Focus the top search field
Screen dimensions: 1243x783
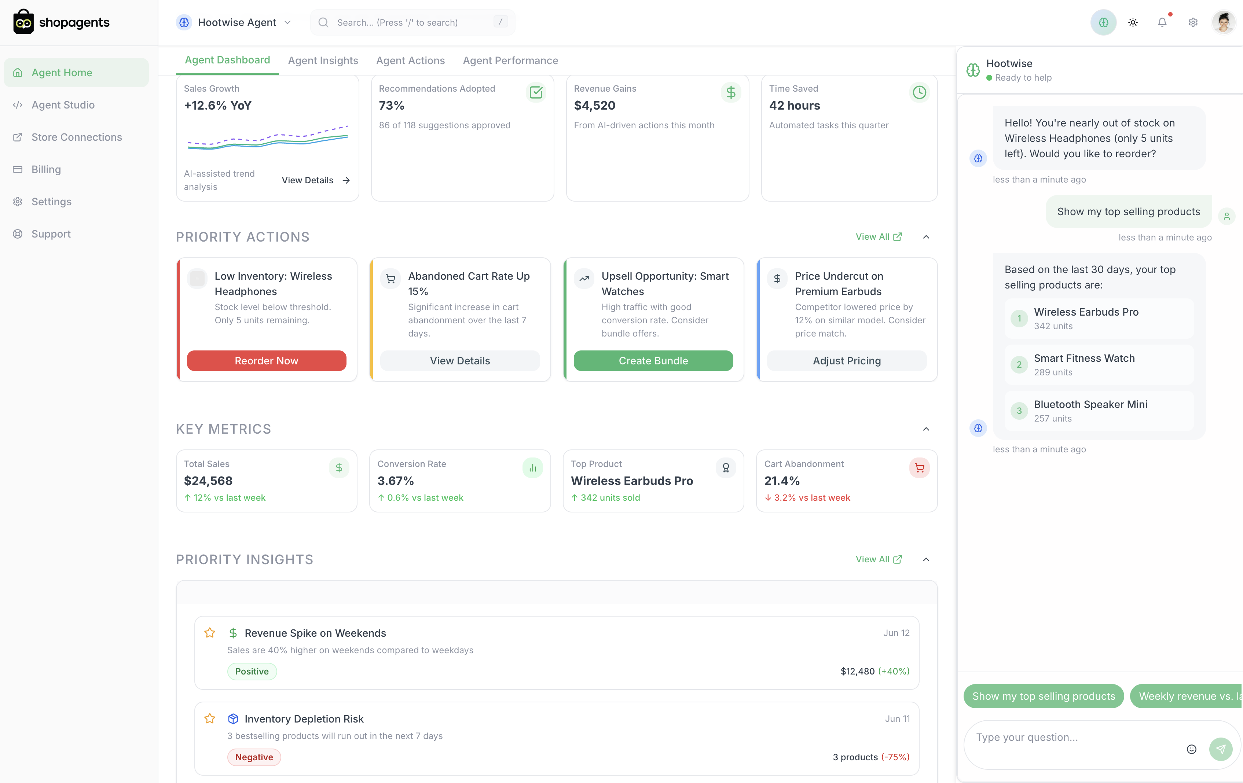click(x=412, y=22)
